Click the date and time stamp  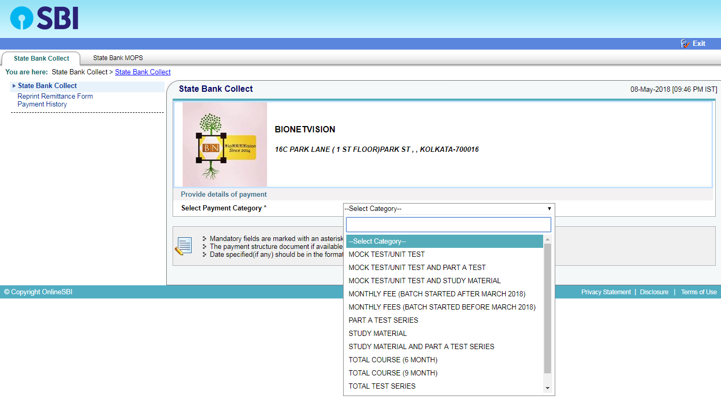(673, 90)
